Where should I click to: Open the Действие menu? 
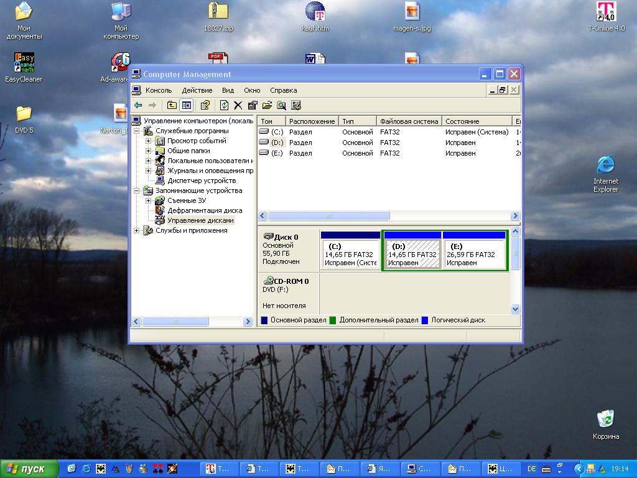coord(197,90)
